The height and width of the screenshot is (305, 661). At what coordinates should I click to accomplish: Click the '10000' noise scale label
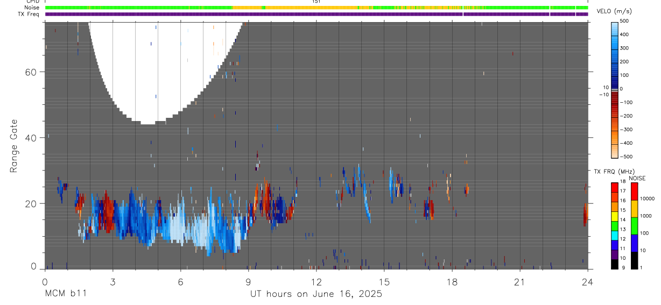point(646,199)
